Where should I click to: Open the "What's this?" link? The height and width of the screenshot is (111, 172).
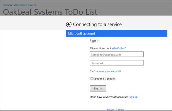pyautogui.click(x=119, y=48)
